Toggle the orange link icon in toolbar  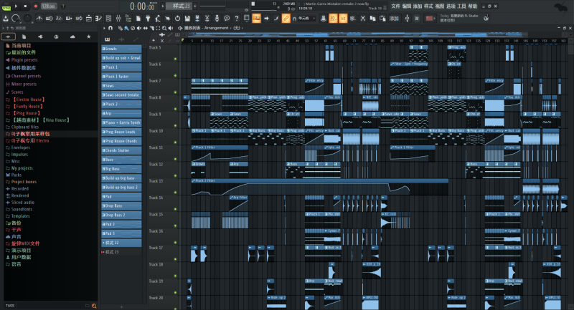tap(286, 19)
